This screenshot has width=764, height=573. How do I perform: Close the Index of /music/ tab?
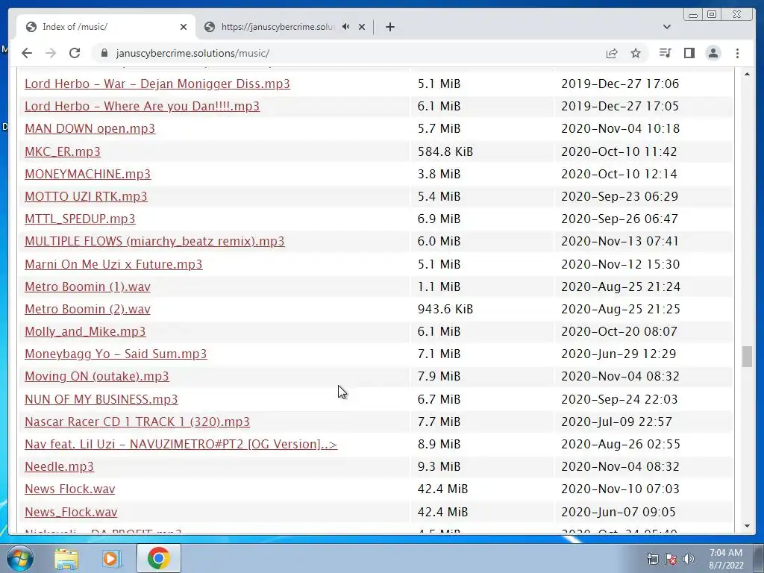click(184, 27)
